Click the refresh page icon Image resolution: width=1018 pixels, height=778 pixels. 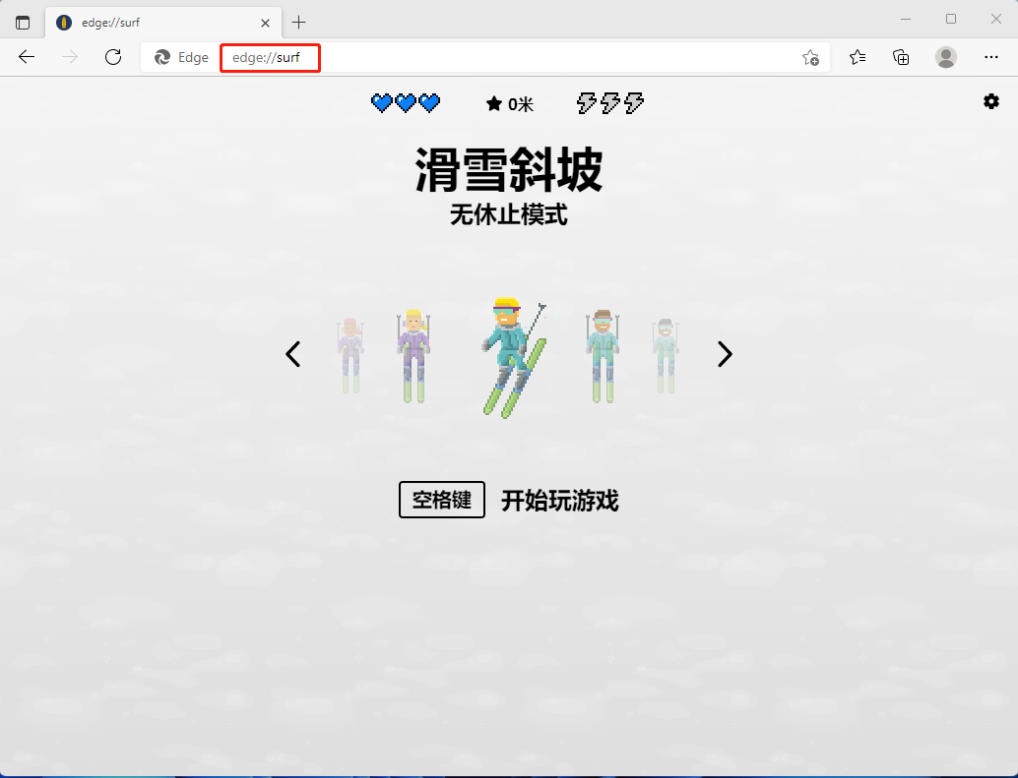[x=112, y=57]
